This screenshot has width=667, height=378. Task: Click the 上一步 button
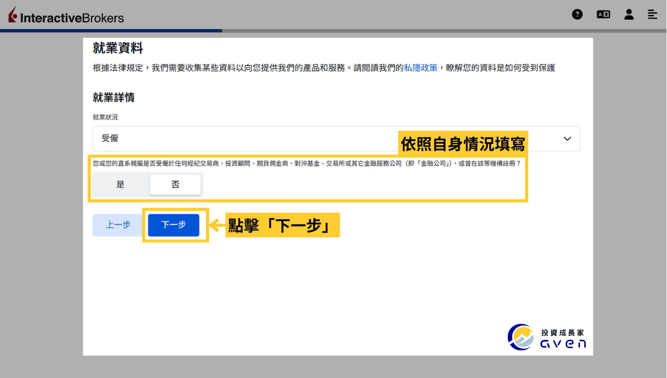click(x=118, y=225)
